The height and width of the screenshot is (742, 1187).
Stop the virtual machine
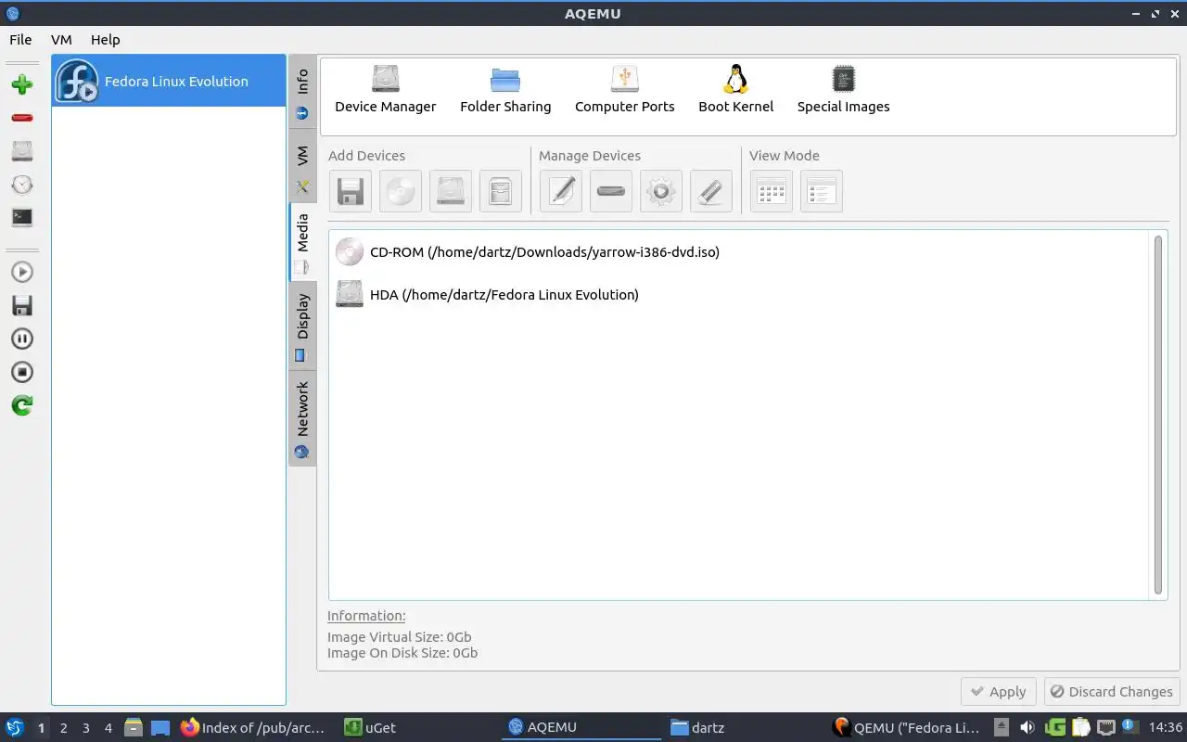[22, 372]
